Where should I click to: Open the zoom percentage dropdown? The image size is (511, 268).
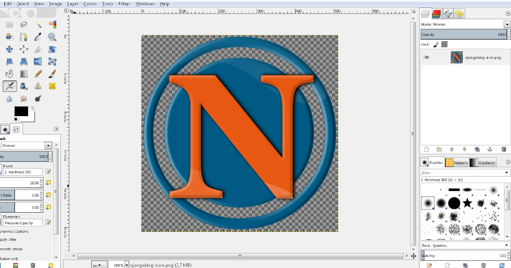tap(126, 265)
